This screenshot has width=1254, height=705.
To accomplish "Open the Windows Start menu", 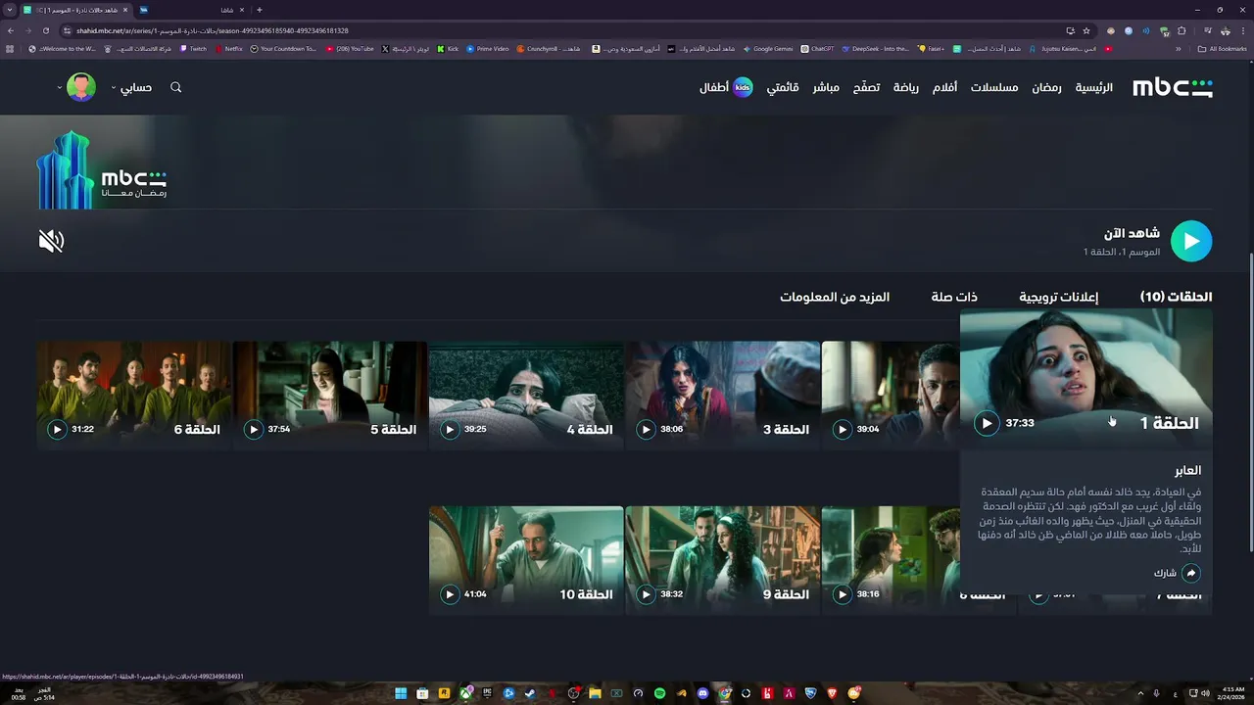I will [401, 693].
